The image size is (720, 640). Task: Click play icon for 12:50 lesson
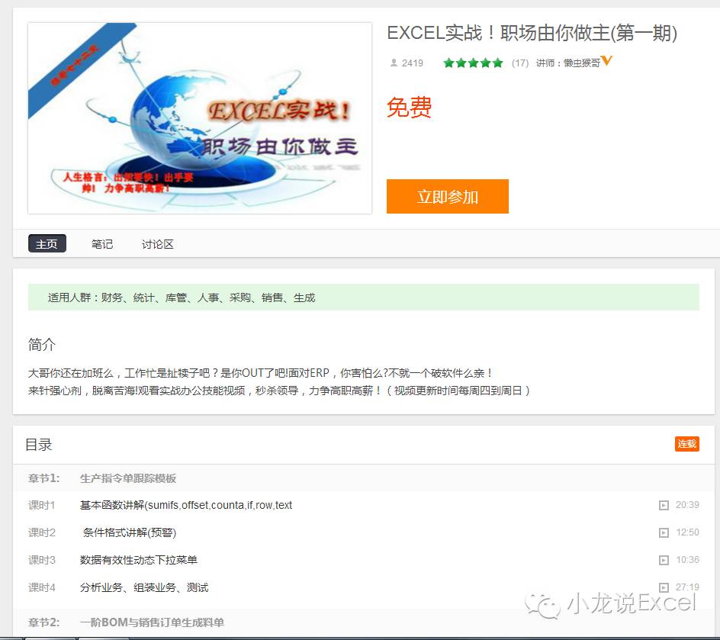pyautogui.click(x=664, y=533)
